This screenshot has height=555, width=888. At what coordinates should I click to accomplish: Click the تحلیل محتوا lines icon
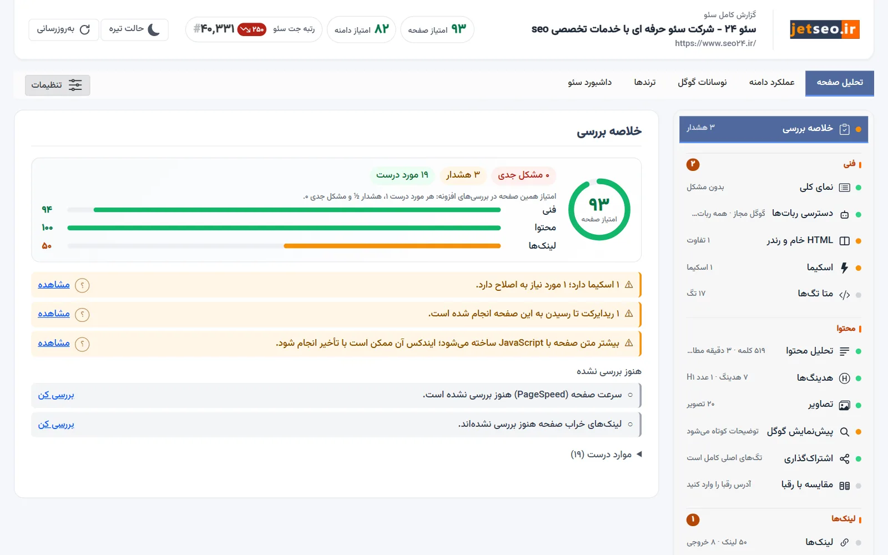pyautogui.click(x=844, y=351)
